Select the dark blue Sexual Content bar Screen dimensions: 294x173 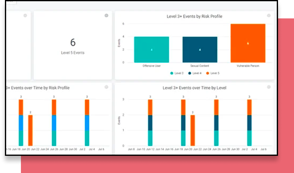click(200, 50)
